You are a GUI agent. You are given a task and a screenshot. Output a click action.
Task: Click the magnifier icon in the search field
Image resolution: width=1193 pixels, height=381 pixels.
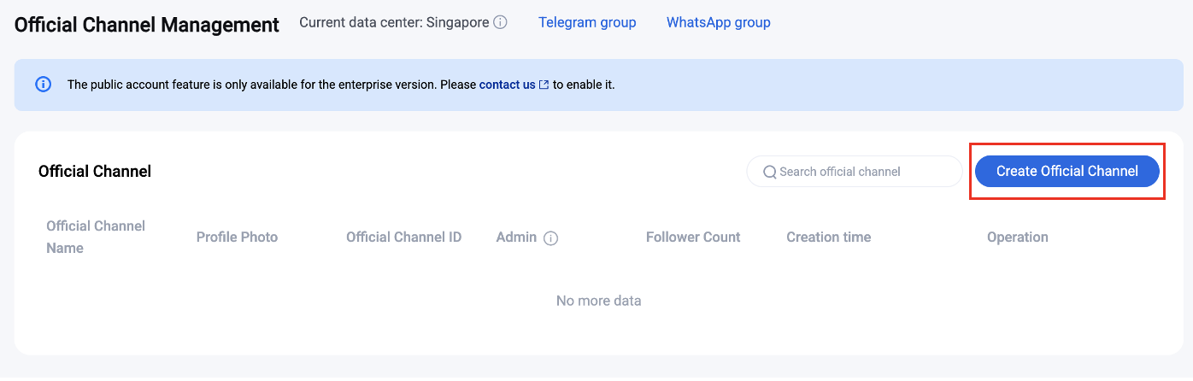point(769,172)
